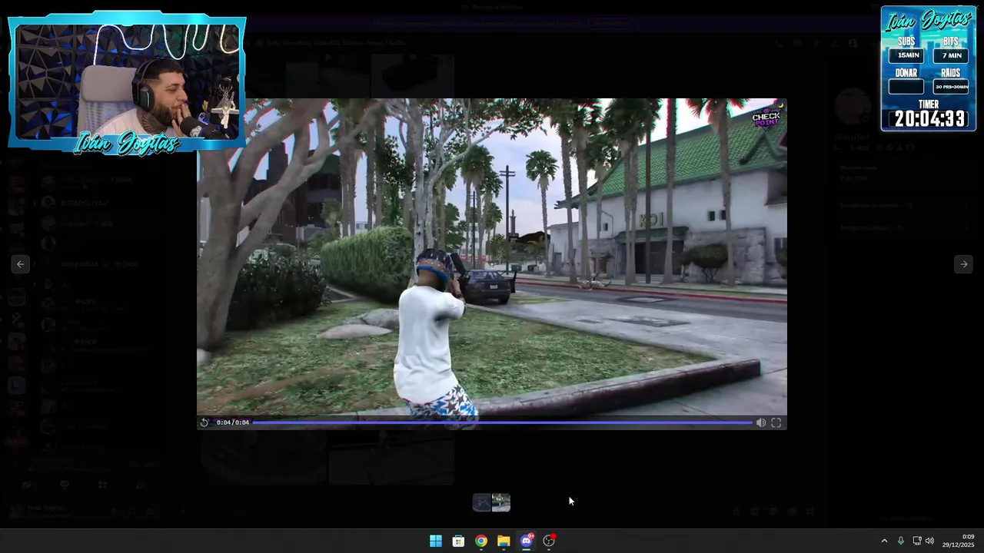Open File Explorer from the taskbar
Viewport: 984px width, 553px height.
pyautogui.click(x=504, y=541)
